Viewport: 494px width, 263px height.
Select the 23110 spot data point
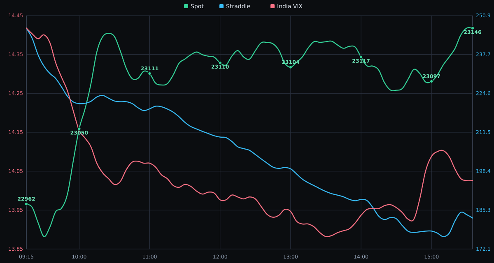pos(220,63)
